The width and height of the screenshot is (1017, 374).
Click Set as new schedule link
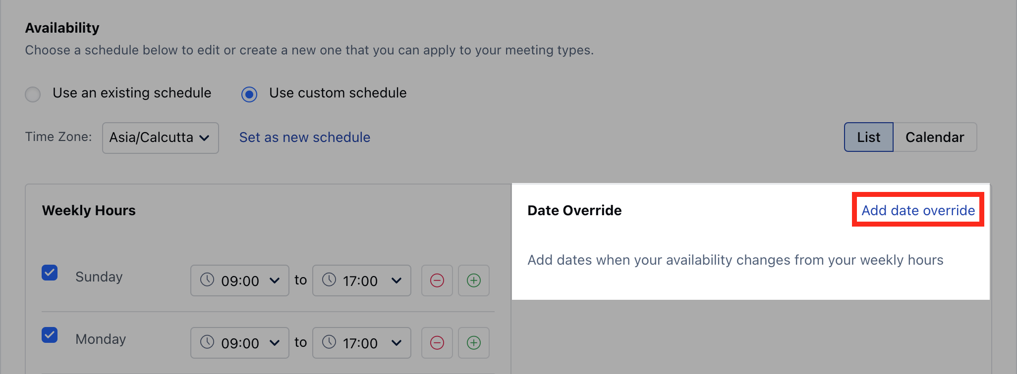tap(305, 138)
